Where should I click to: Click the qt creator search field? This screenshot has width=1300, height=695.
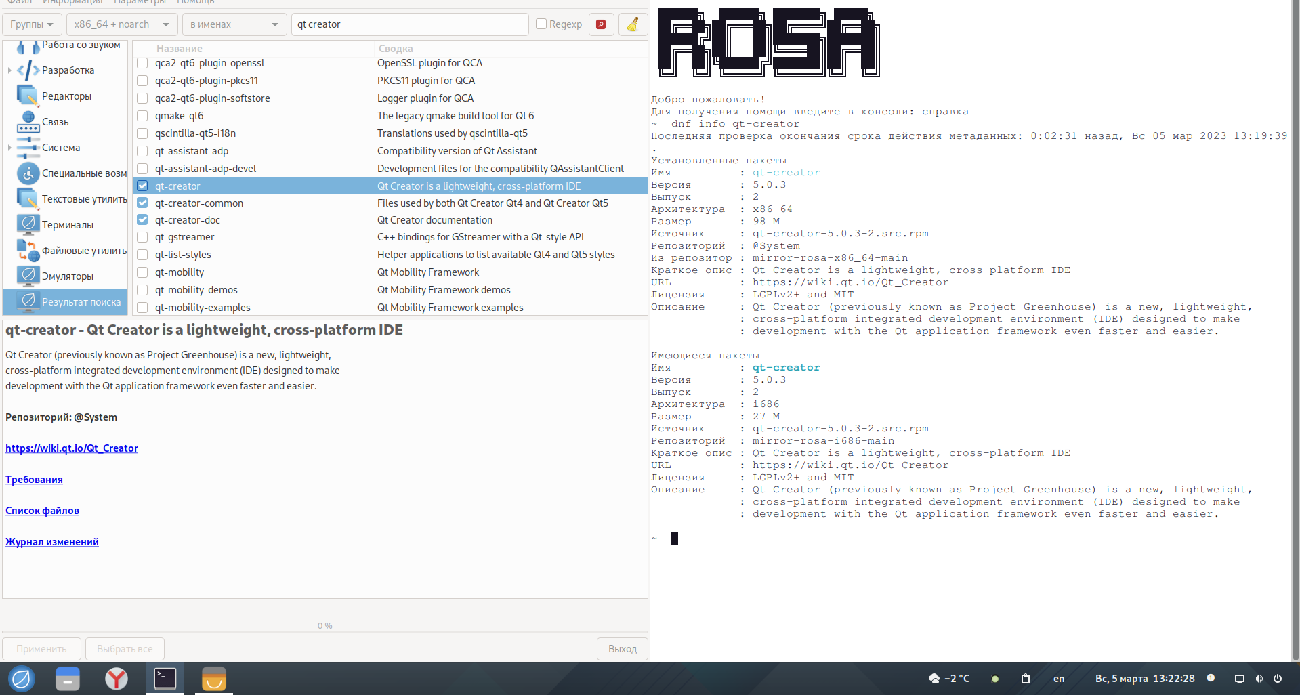pyautogui.click(x=409, y=24)
